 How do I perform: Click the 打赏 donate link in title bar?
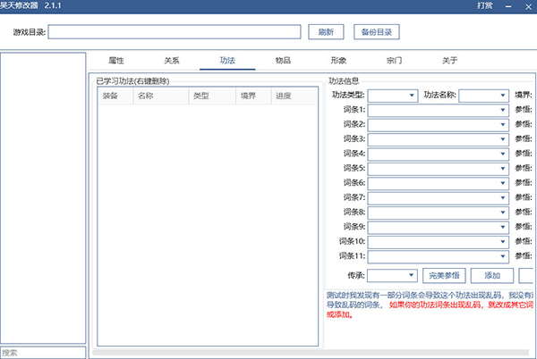coord(486,7)
